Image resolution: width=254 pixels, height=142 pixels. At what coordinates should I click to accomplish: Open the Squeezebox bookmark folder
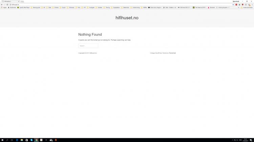(x=115, y=7)
